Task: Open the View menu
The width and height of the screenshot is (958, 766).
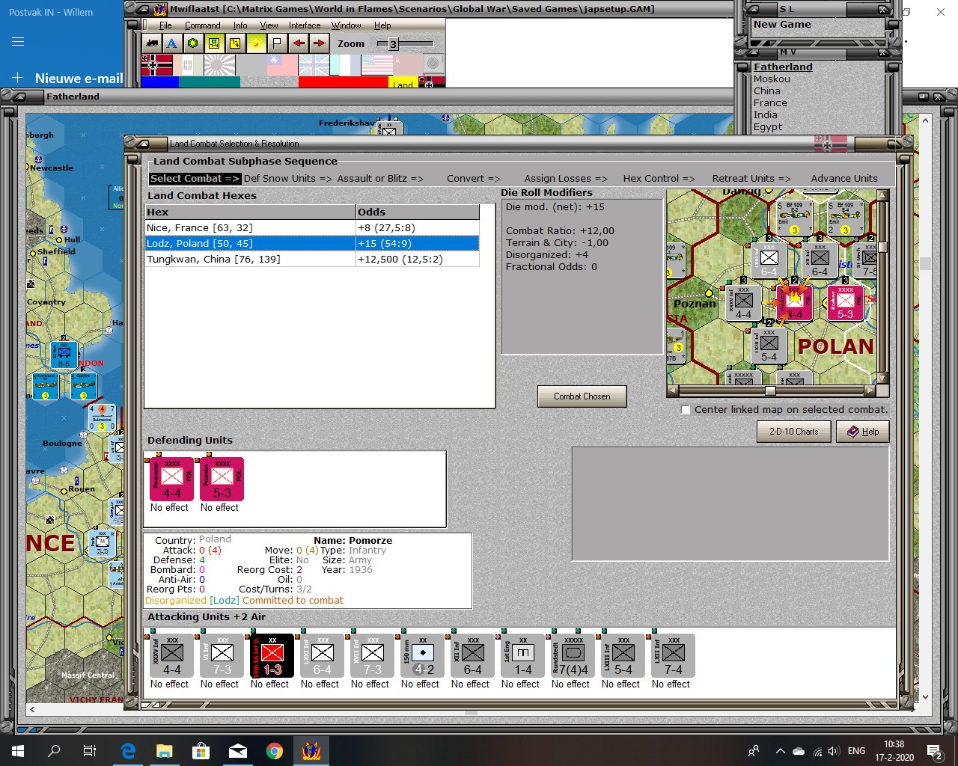Action: [269, 25]
